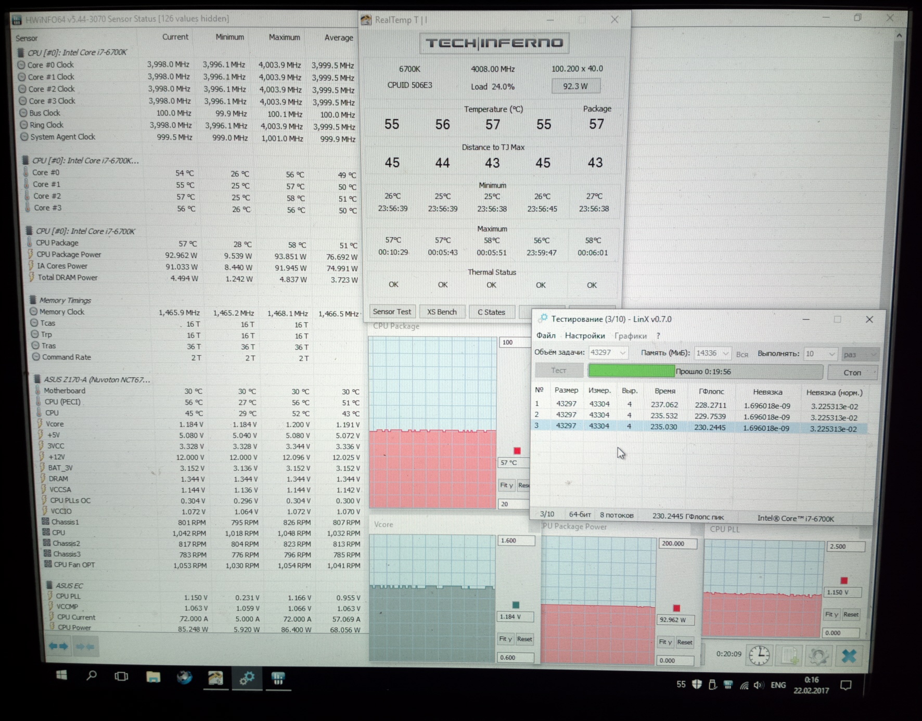Click the C States button in RealTemp
This screenshot has width=922, height=721.
point(491,312)
